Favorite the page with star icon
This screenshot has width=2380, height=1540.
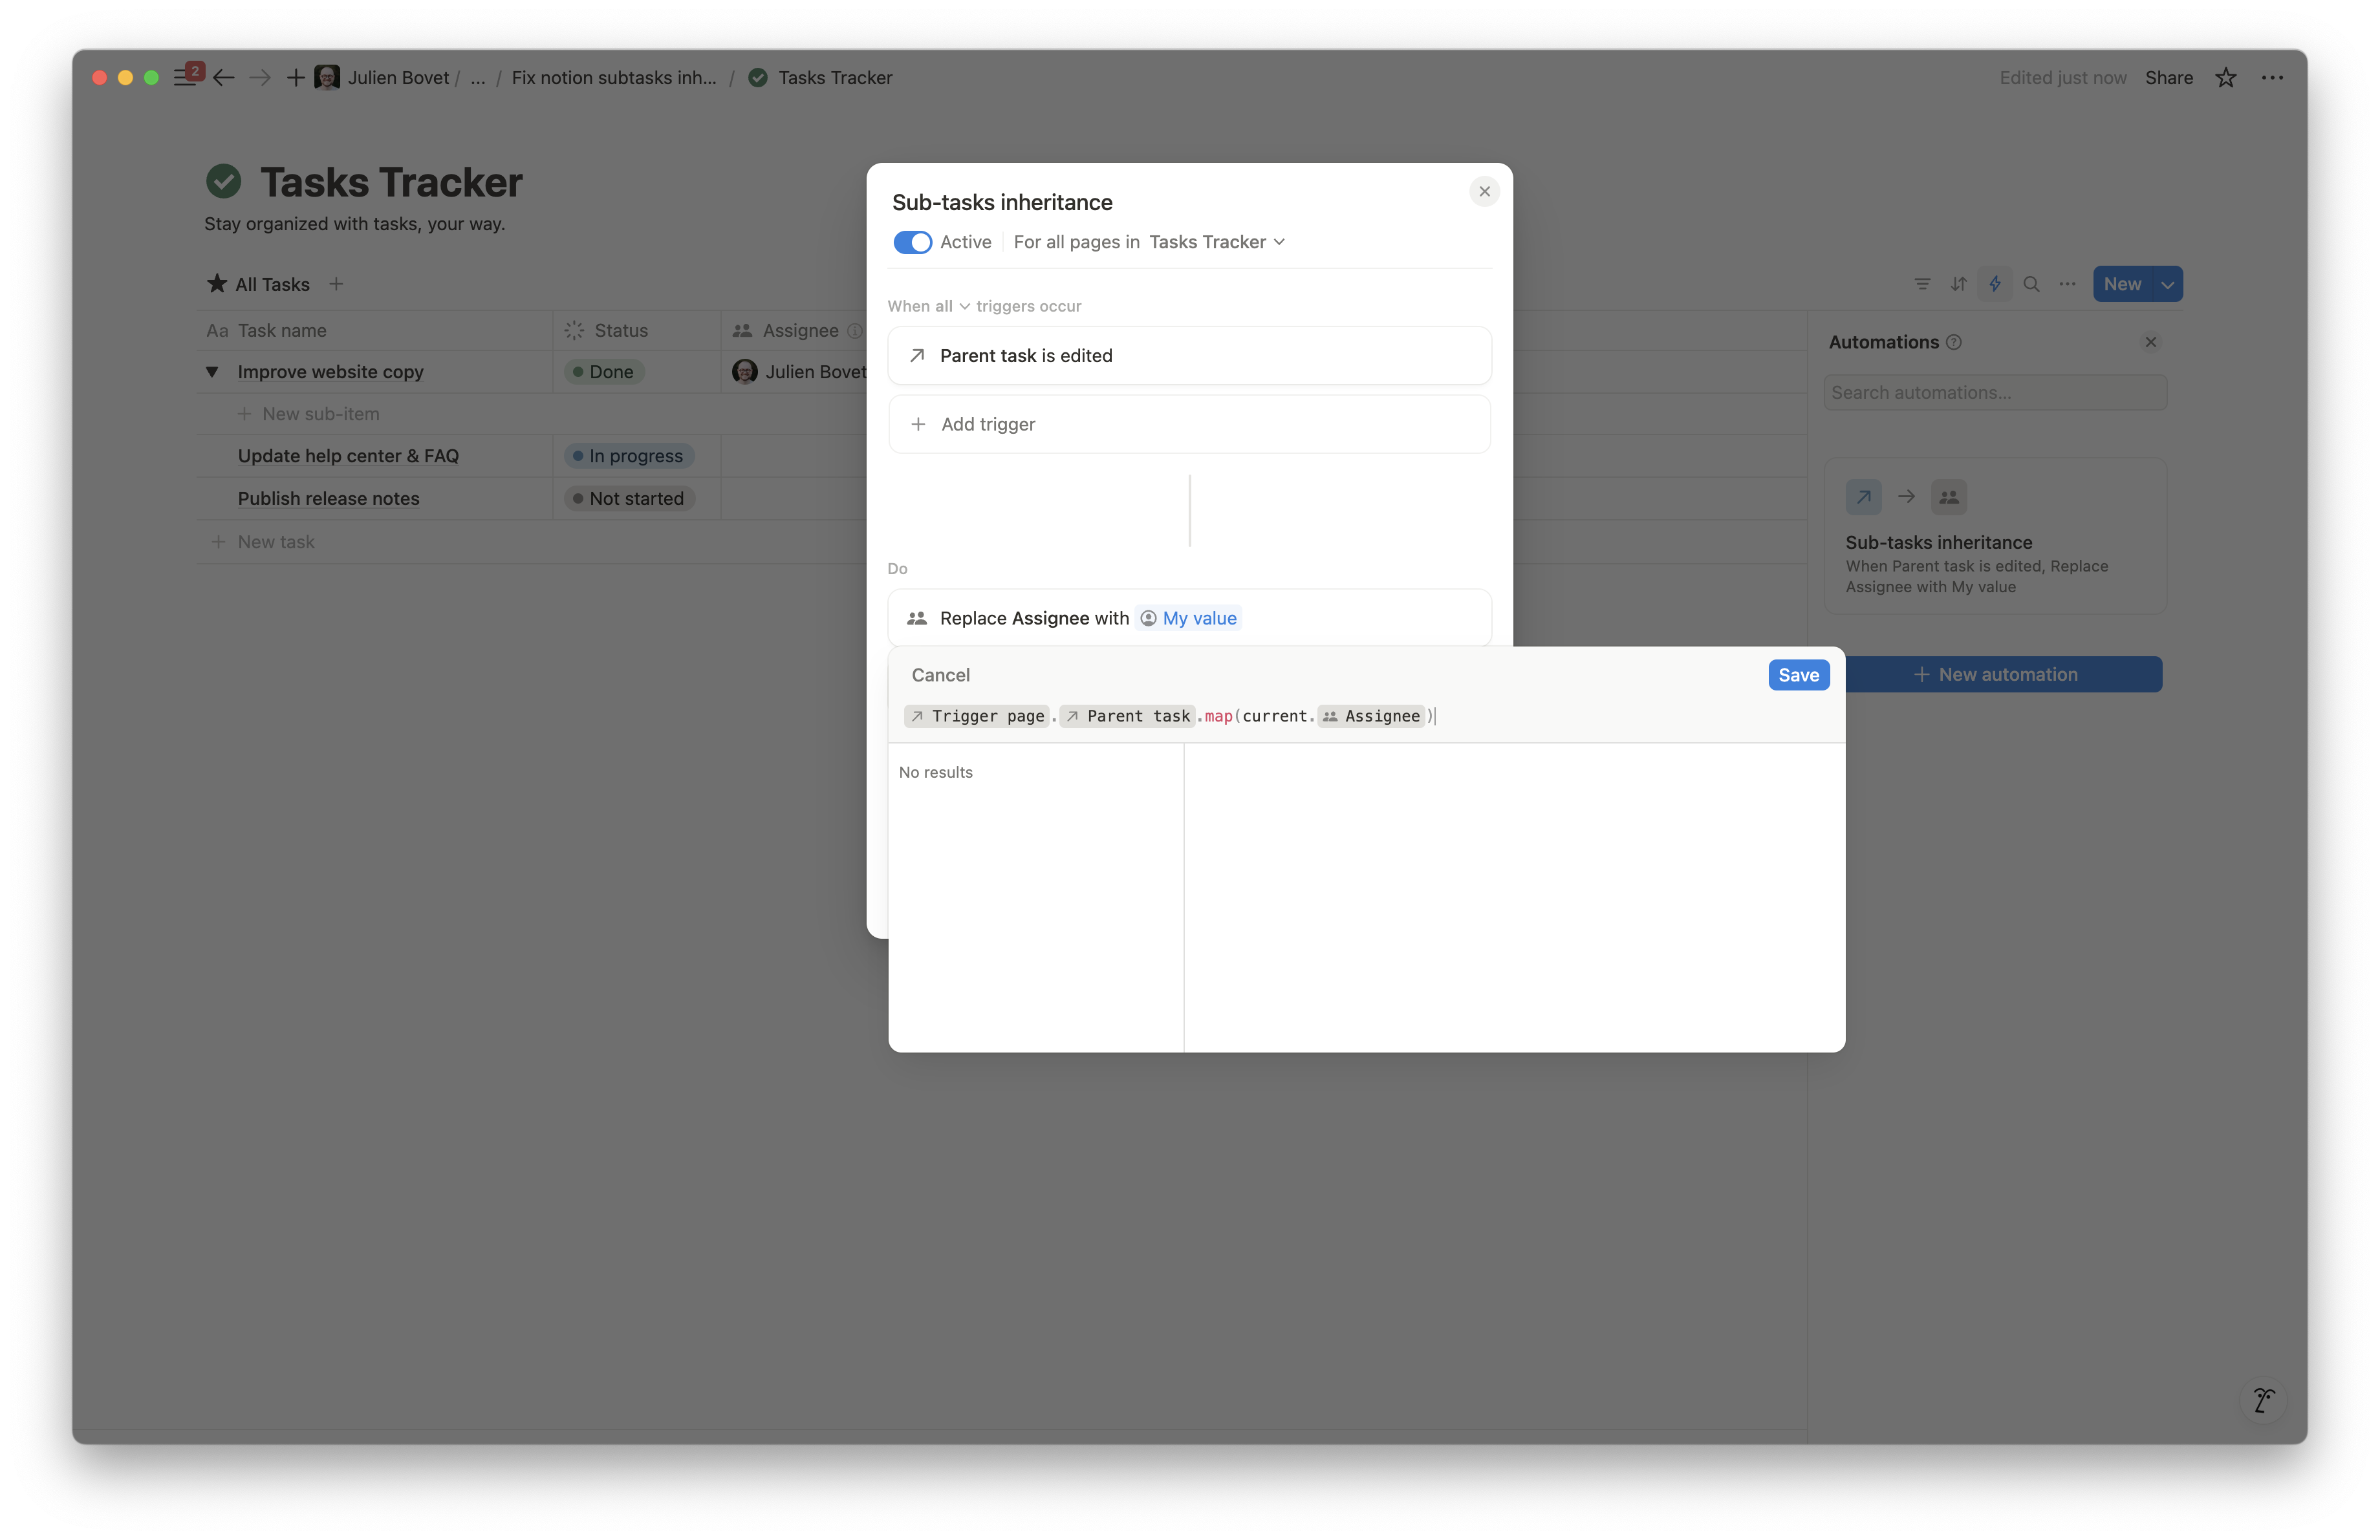pyautogui.click(x=2225, y=78)
